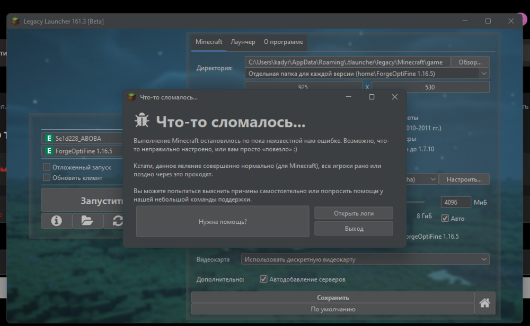This screenshot has width=530, height=326.
Task: Click the window height field 530
Action: pos(430,87)
